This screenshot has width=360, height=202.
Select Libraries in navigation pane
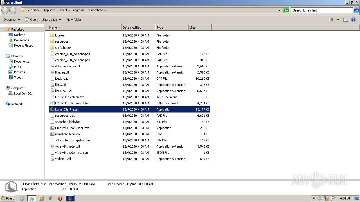[17, 56]
